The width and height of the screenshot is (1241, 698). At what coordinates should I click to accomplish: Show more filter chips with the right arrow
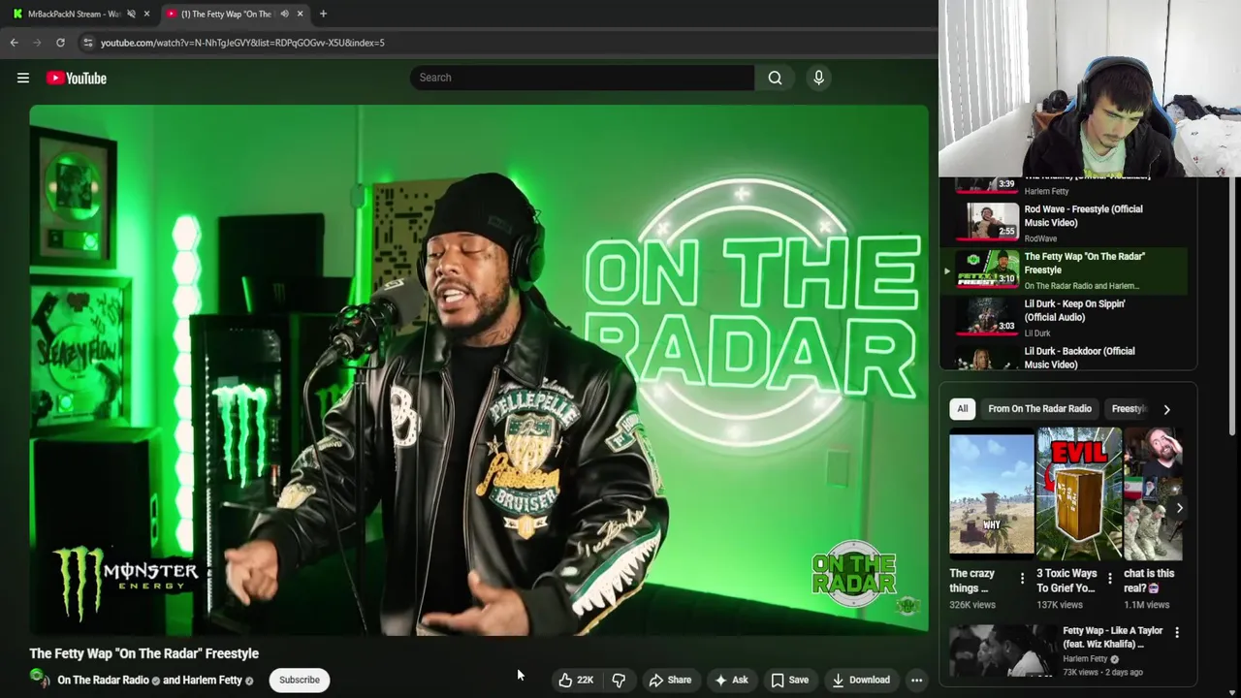click(1166, 409)
